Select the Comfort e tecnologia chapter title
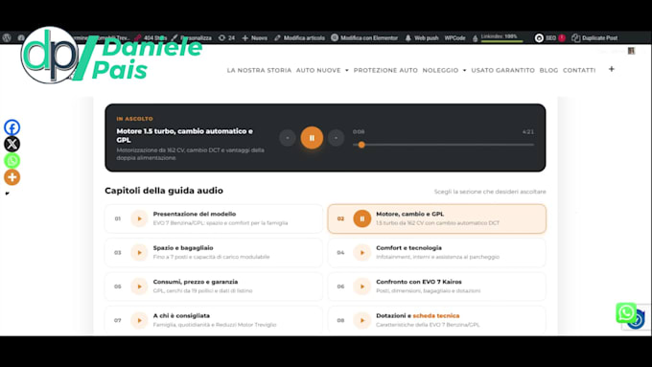Screen dimensions: 652x367 pyautogui.click(x=408, y=248)
